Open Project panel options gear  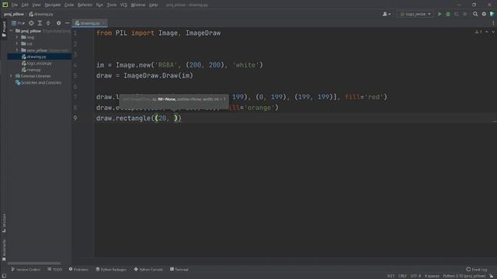59,23
